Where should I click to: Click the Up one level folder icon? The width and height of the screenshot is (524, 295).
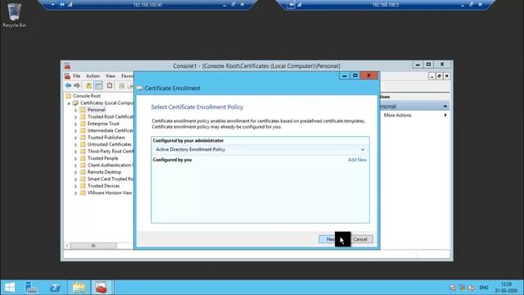click(x=89, y=85)
